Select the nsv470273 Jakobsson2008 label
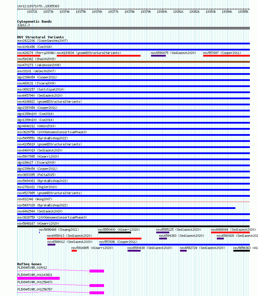 click(39, 65)
